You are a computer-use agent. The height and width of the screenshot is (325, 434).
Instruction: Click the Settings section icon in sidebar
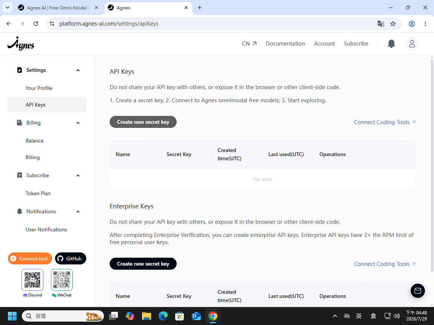(x=19, y=70)
